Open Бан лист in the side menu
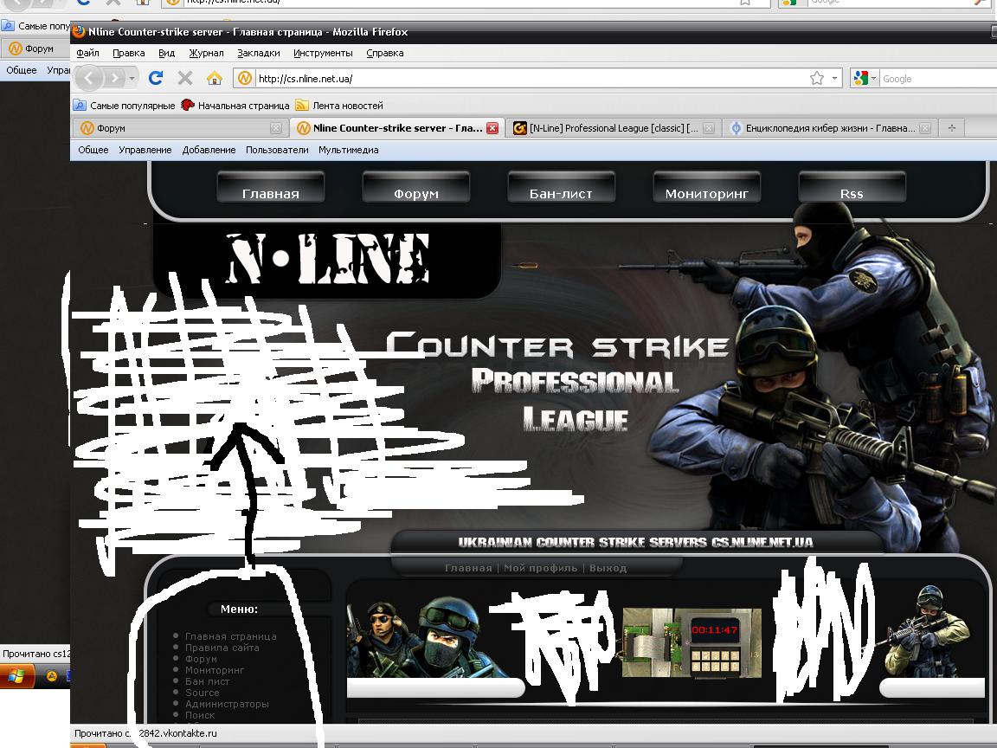997x748 pixels. pos(208,681)
